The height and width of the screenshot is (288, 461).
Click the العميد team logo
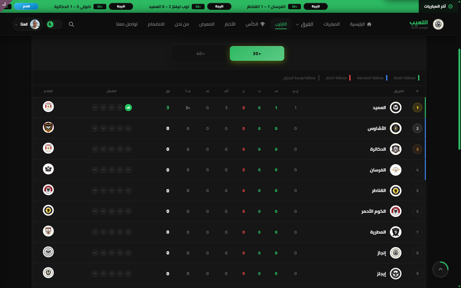tap(395, 108)
